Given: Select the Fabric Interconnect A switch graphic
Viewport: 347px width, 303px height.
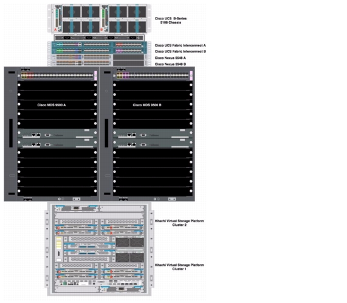Looking at the screenshot, I should 99,45.
